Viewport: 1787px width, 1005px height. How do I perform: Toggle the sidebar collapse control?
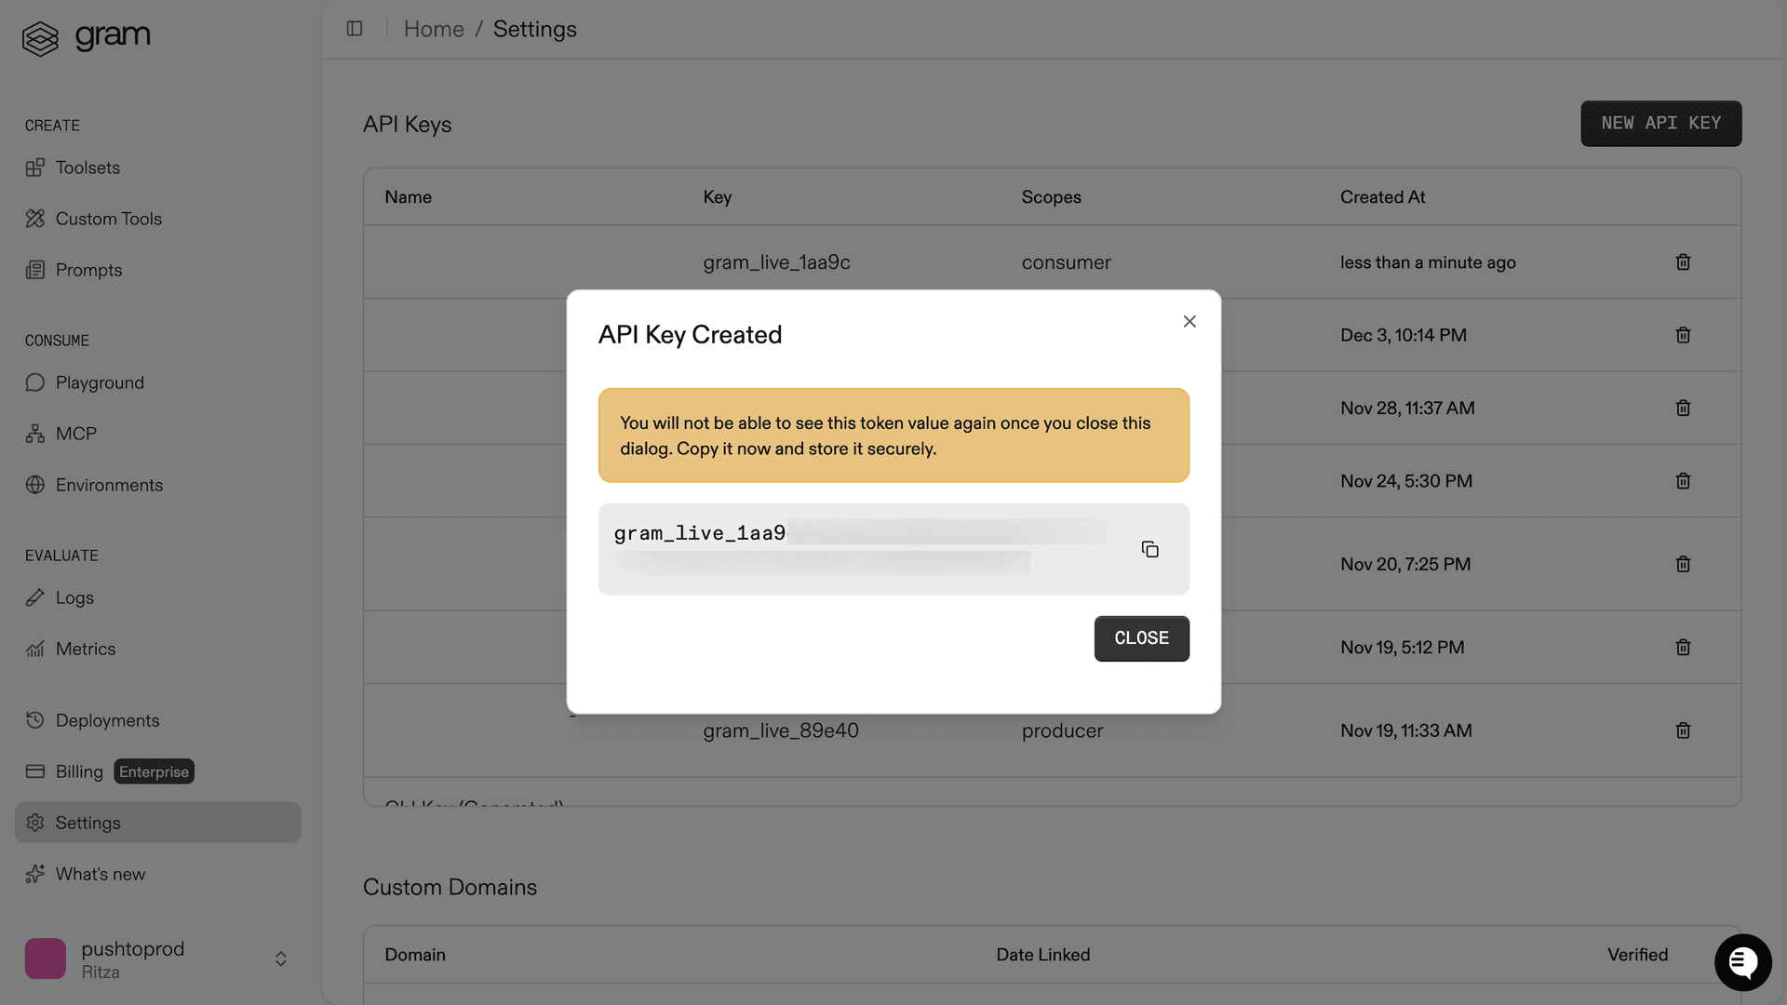click(x=355, y=29)
